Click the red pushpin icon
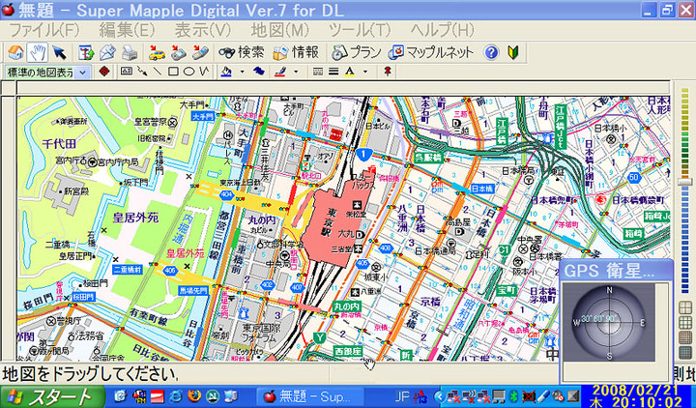This screenshot has width=696, height=408. click(x=388, y=71)
